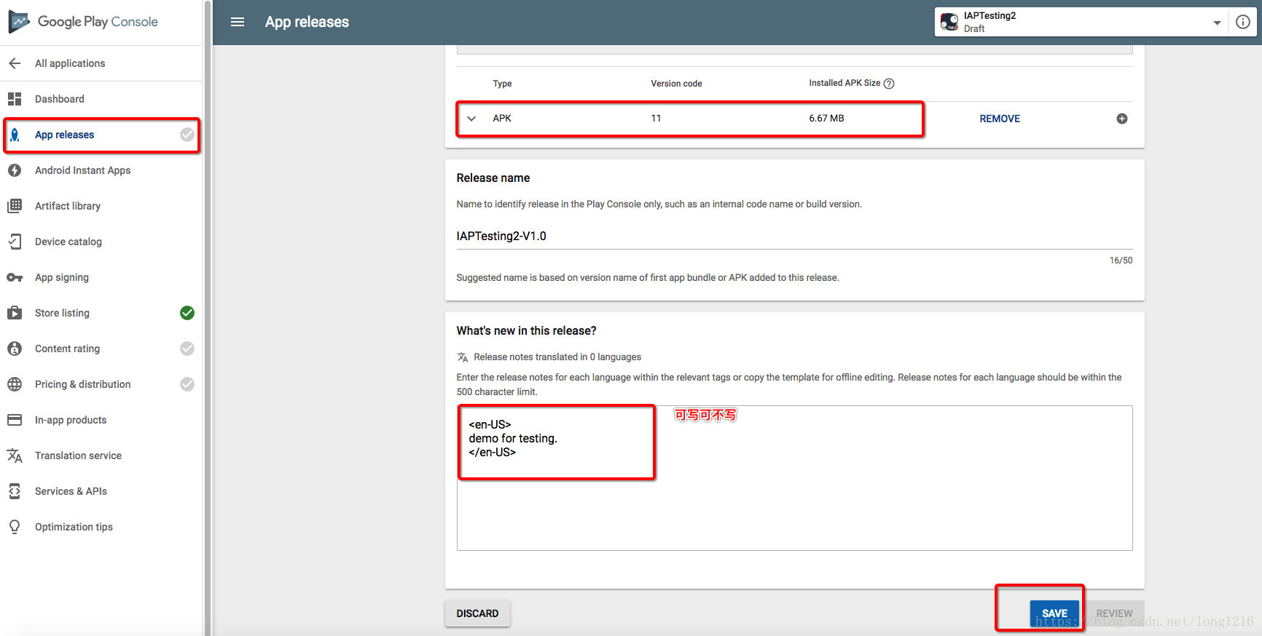Viewport: 1262px width, 636px height.
Task: Click the IAPTesting2 app avatar icon
Action: pos(949,22)
